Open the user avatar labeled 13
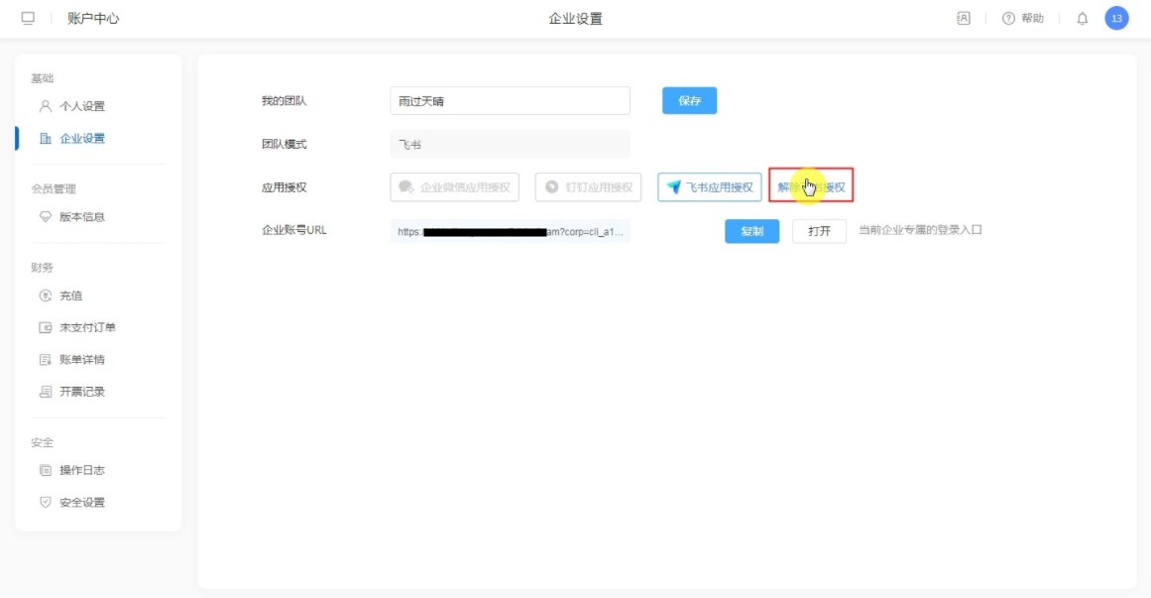The height and width of the screenshot is (598, 1151). (x=1116, y=18)
